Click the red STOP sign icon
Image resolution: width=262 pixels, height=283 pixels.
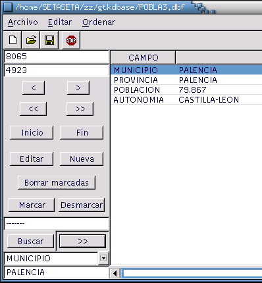tap(71, 40)
